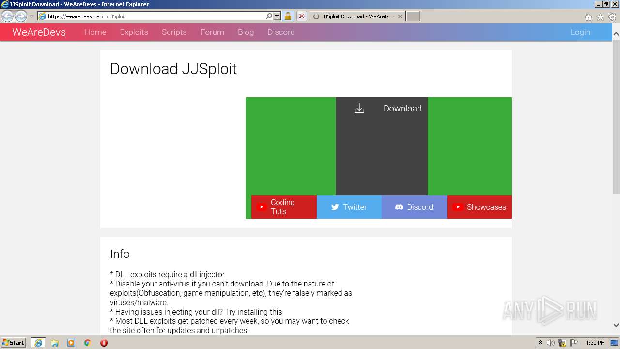Click the browser Forward arrow button

click(x=21, y=16)
